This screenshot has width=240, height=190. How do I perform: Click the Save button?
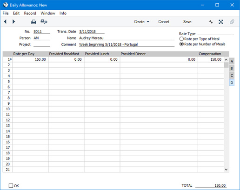pyautogui.click(x=187, y=22)
